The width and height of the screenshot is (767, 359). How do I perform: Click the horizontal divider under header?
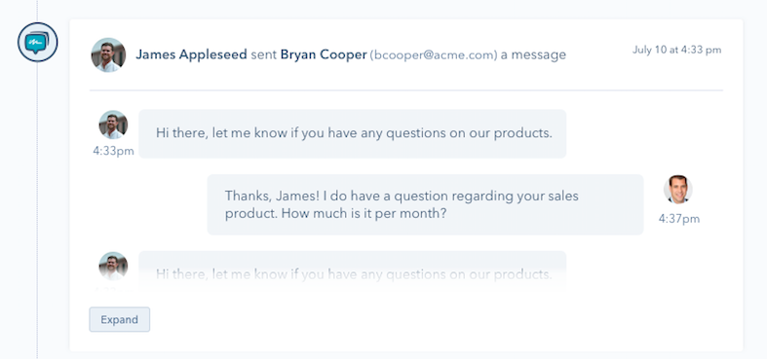[406, 90]
